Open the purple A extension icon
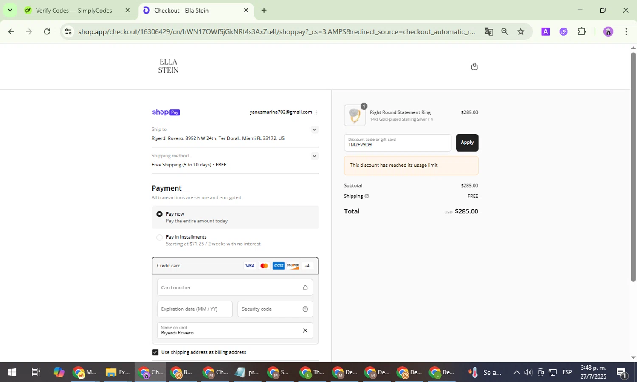Image resolution: width=637 pixels, height=382 pixels. (x=546, y=31)
